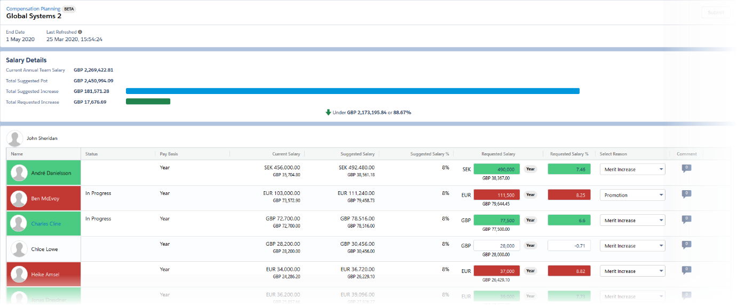Open the Charles Cline name link
This screenshot has width=737, height=305.
[x=46, y=224]
